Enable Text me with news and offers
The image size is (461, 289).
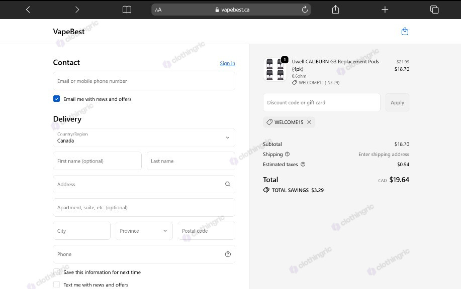56,284
